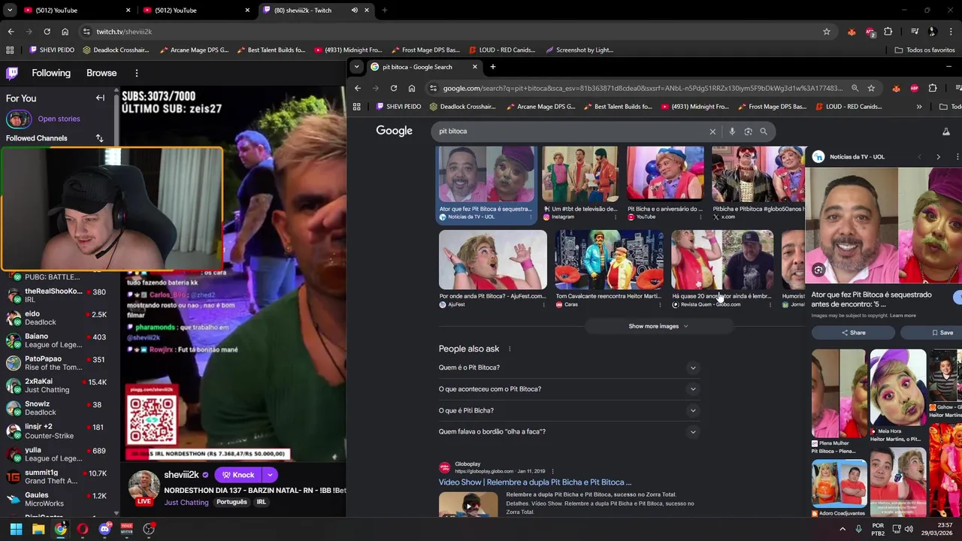Click Open stories link

tap(59, 119)
